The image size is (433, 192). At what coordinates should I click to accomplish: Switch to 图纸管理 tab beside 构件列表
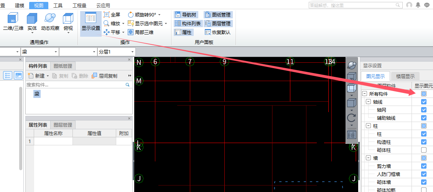pos(63,66)
